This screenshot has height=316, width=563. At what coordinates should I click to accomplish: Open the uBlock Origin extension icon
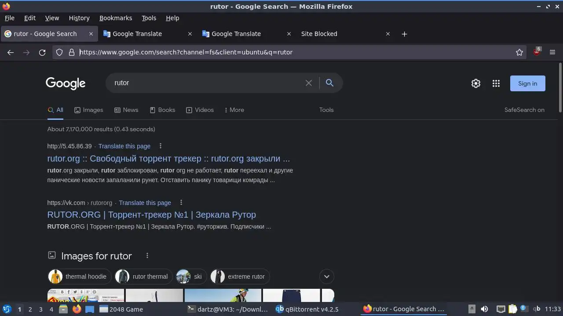coord(537,52)
